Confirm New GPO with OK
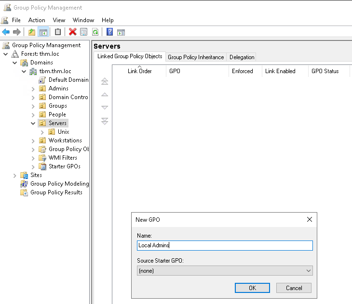352x304 pixels. point(252,288)
